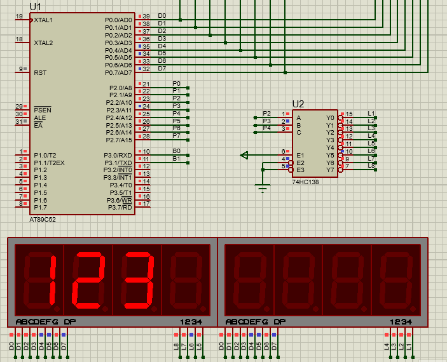This screenshot has width=447, height=362.
Task: Select the U2 74HC138 decoder chip
Action: pos(315,144)
